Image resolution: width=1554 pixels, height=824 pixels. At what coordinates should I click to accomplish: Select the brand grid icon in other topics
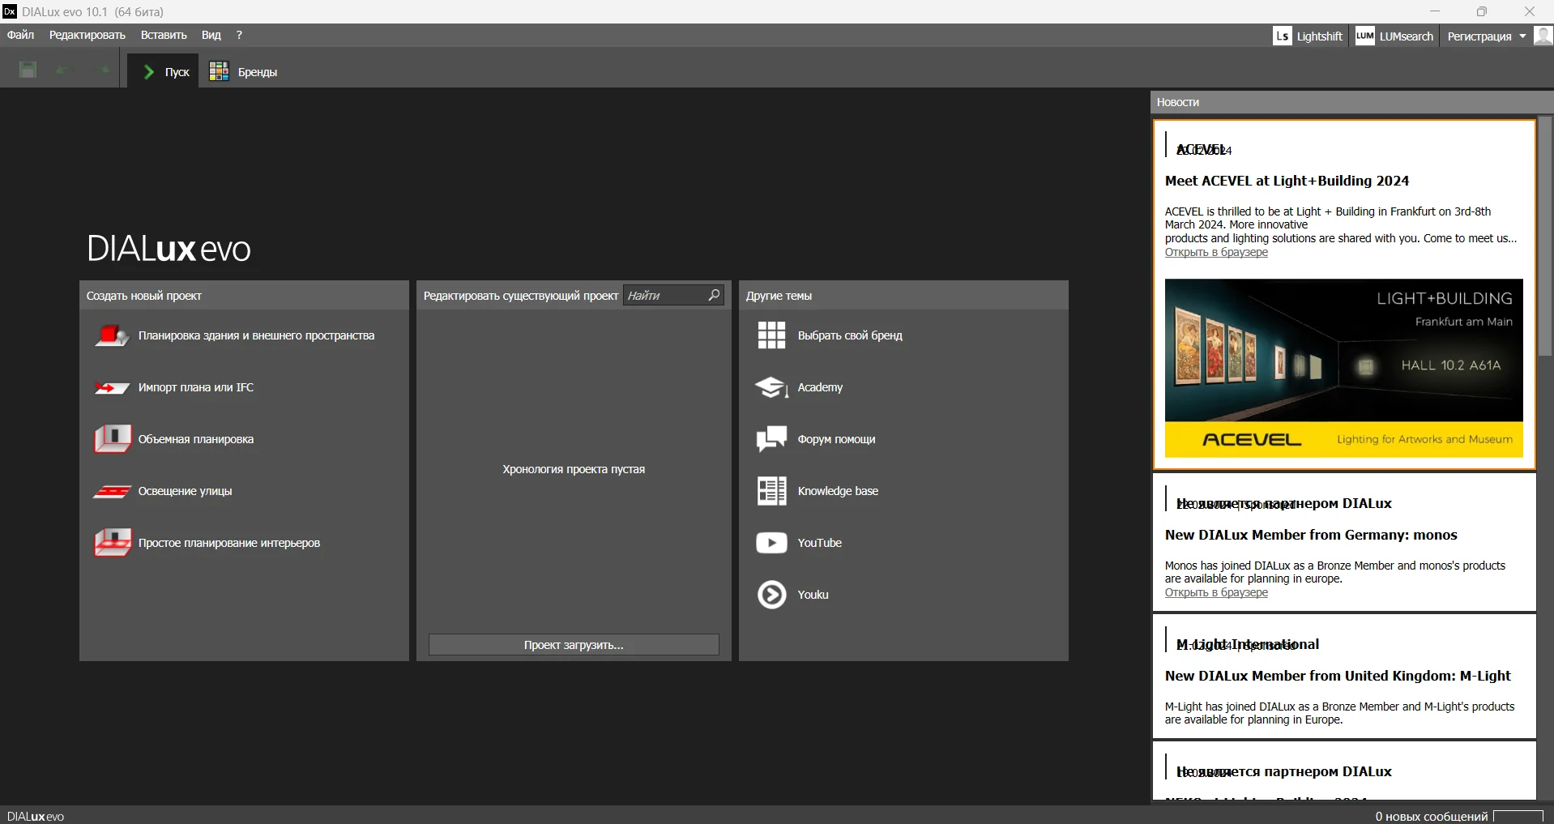tap(771, 335)
